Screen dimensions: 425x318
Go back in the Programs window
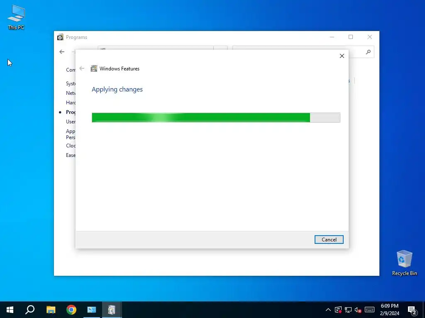point(62,52)
